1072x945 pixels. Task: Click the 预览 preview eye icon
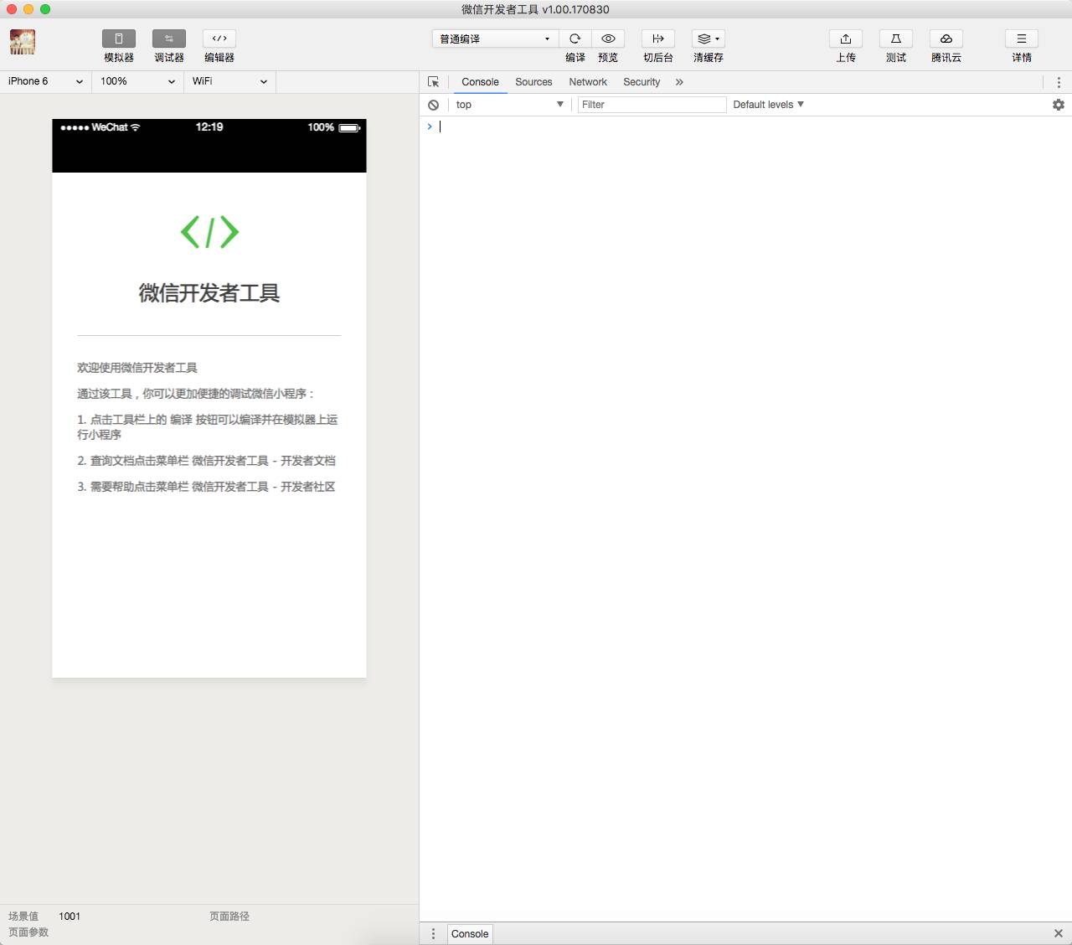point(609,39)
